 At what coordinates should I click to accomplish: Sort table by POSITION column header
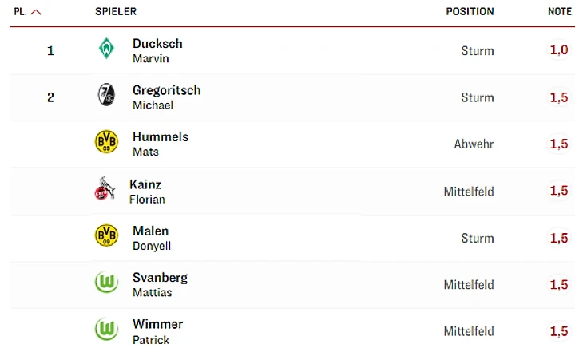pyautogui.click(x=470, y=12)
